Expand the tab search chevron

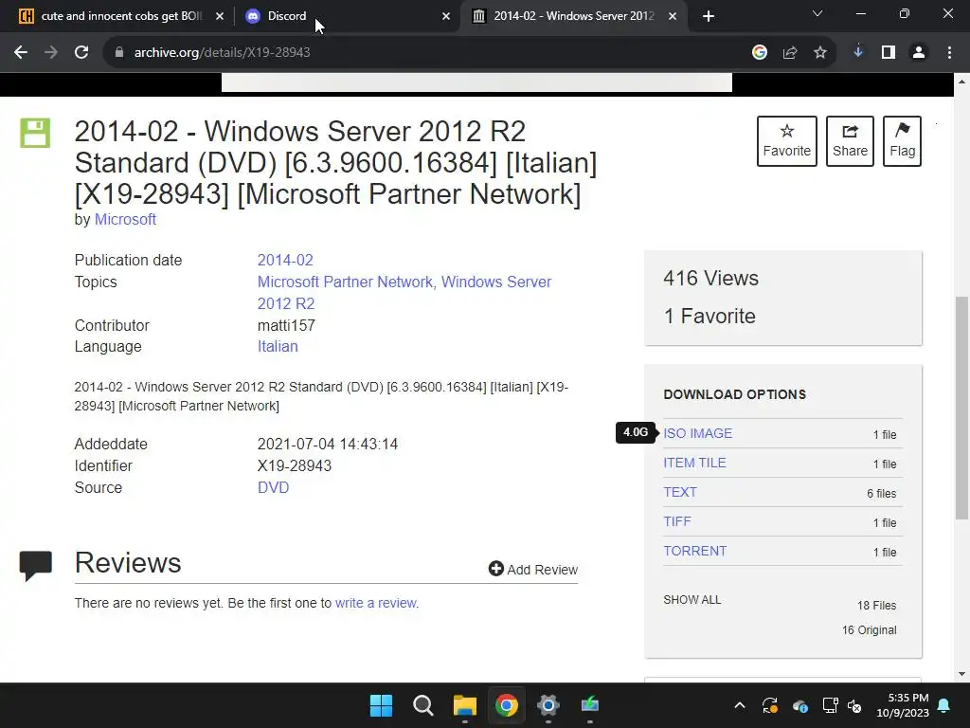pyautogui.click(x=817, y=13)
